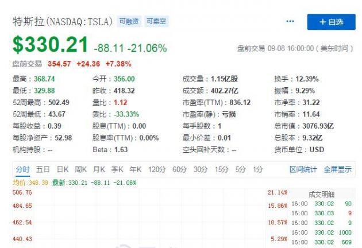Open the three-dot more options menu

point(290,21)
